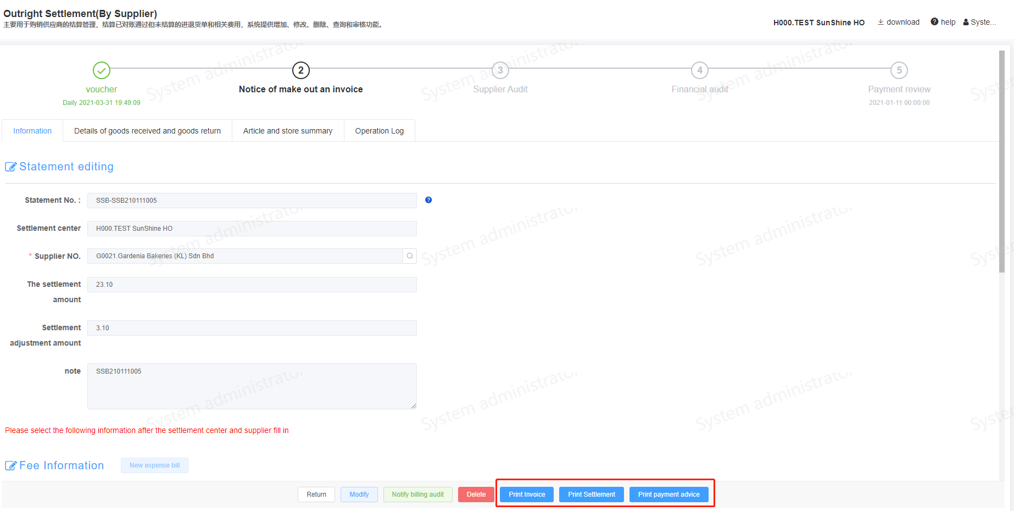Click the Print payment advice button

tap(669, 495)
